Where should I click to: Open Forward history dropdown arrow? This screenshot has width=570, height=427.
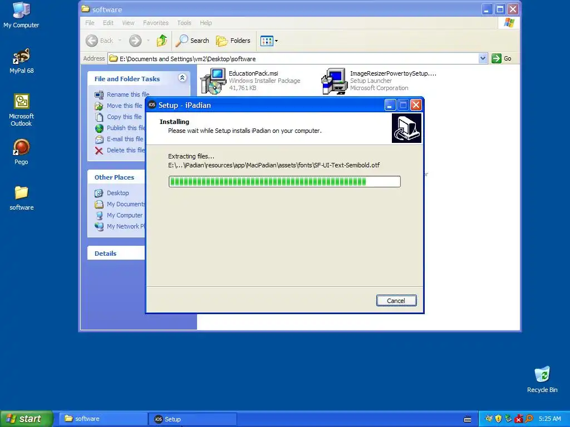coord(148,41)
